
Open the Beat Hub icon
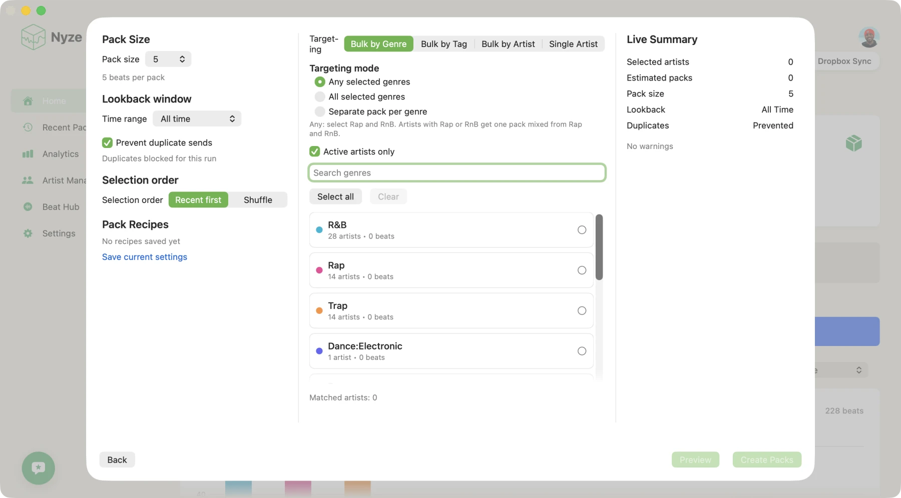click(x=28, y=207)
